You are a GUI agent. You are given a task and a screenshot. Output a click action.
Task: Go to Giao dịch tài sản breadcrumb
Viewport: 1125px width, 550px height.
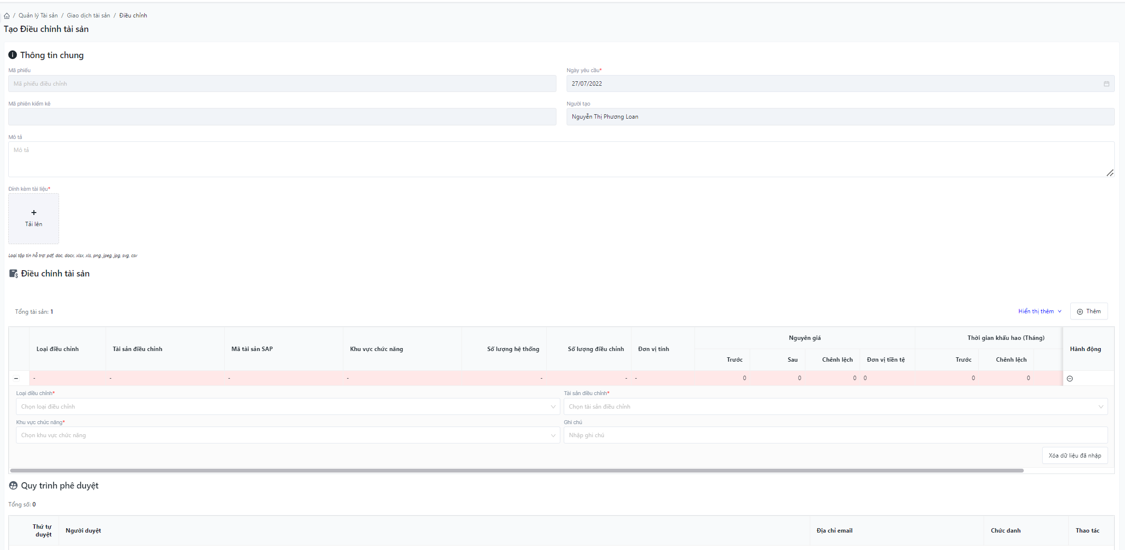[x=88, y=15]
